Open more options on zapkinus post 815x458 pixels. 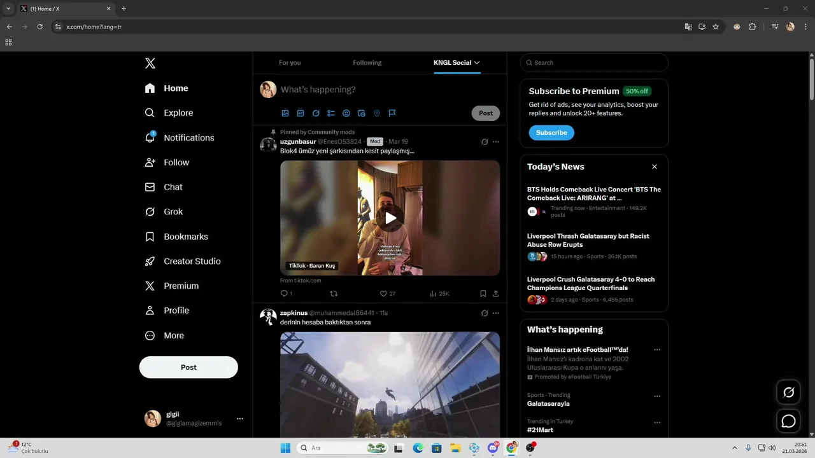tap(496, 313)
